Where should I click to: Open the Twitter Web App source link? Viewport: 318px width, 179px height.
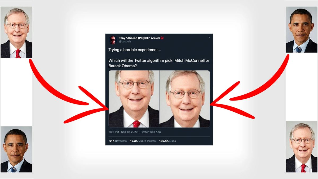pos(151,132)
